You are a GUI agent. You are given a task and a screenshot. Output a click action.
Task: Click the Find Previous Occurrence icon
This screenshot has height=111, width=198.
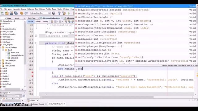[69, 22]
